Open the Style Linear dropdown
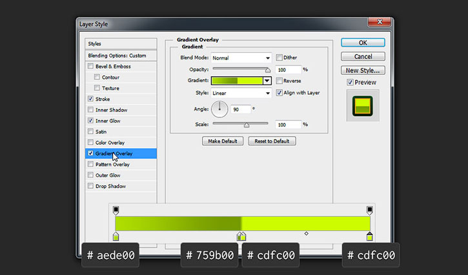Screen dimensions: 468x275 tap(241, 93)
